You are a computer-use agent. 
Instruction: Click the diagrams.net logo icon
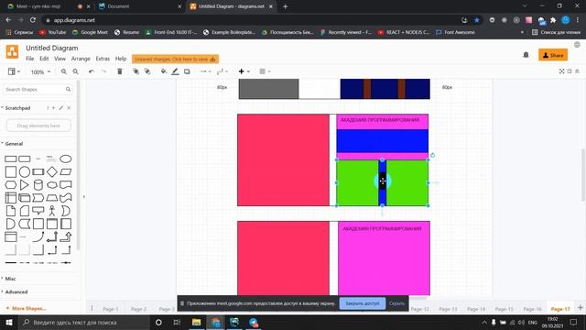coord(12,51)
